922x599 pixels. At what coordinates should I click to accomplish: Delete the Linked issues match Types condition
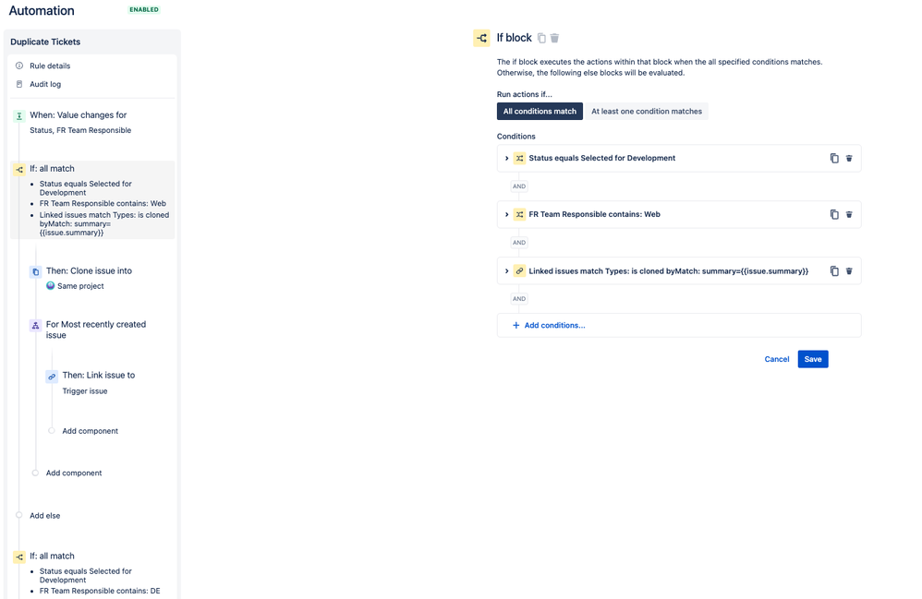point(849,270)
